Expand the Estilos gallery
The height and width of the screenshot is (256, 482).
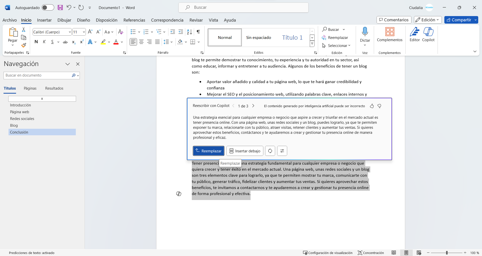pos(312,43)
